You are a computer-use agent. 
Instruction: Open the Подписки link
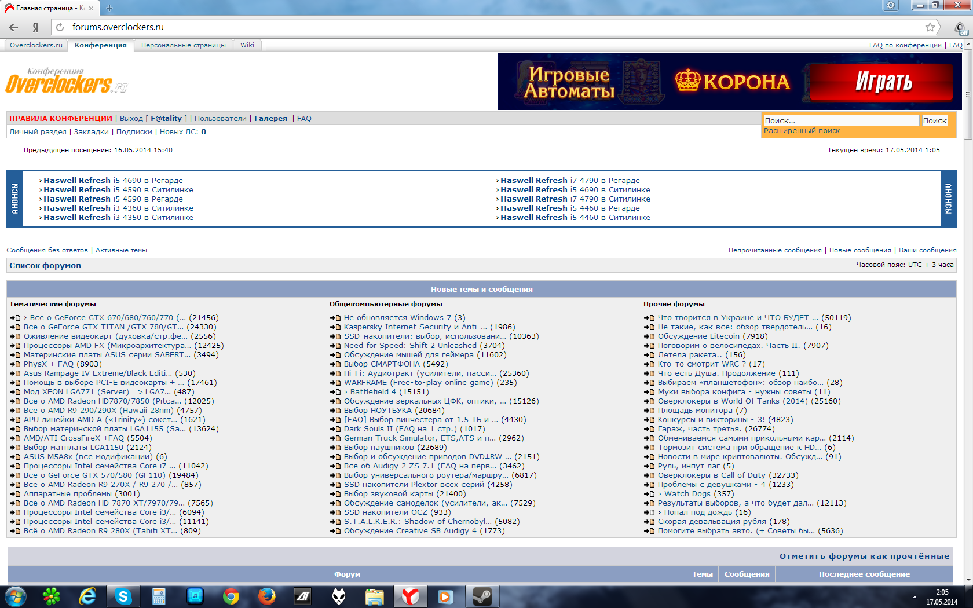[134, 132]
